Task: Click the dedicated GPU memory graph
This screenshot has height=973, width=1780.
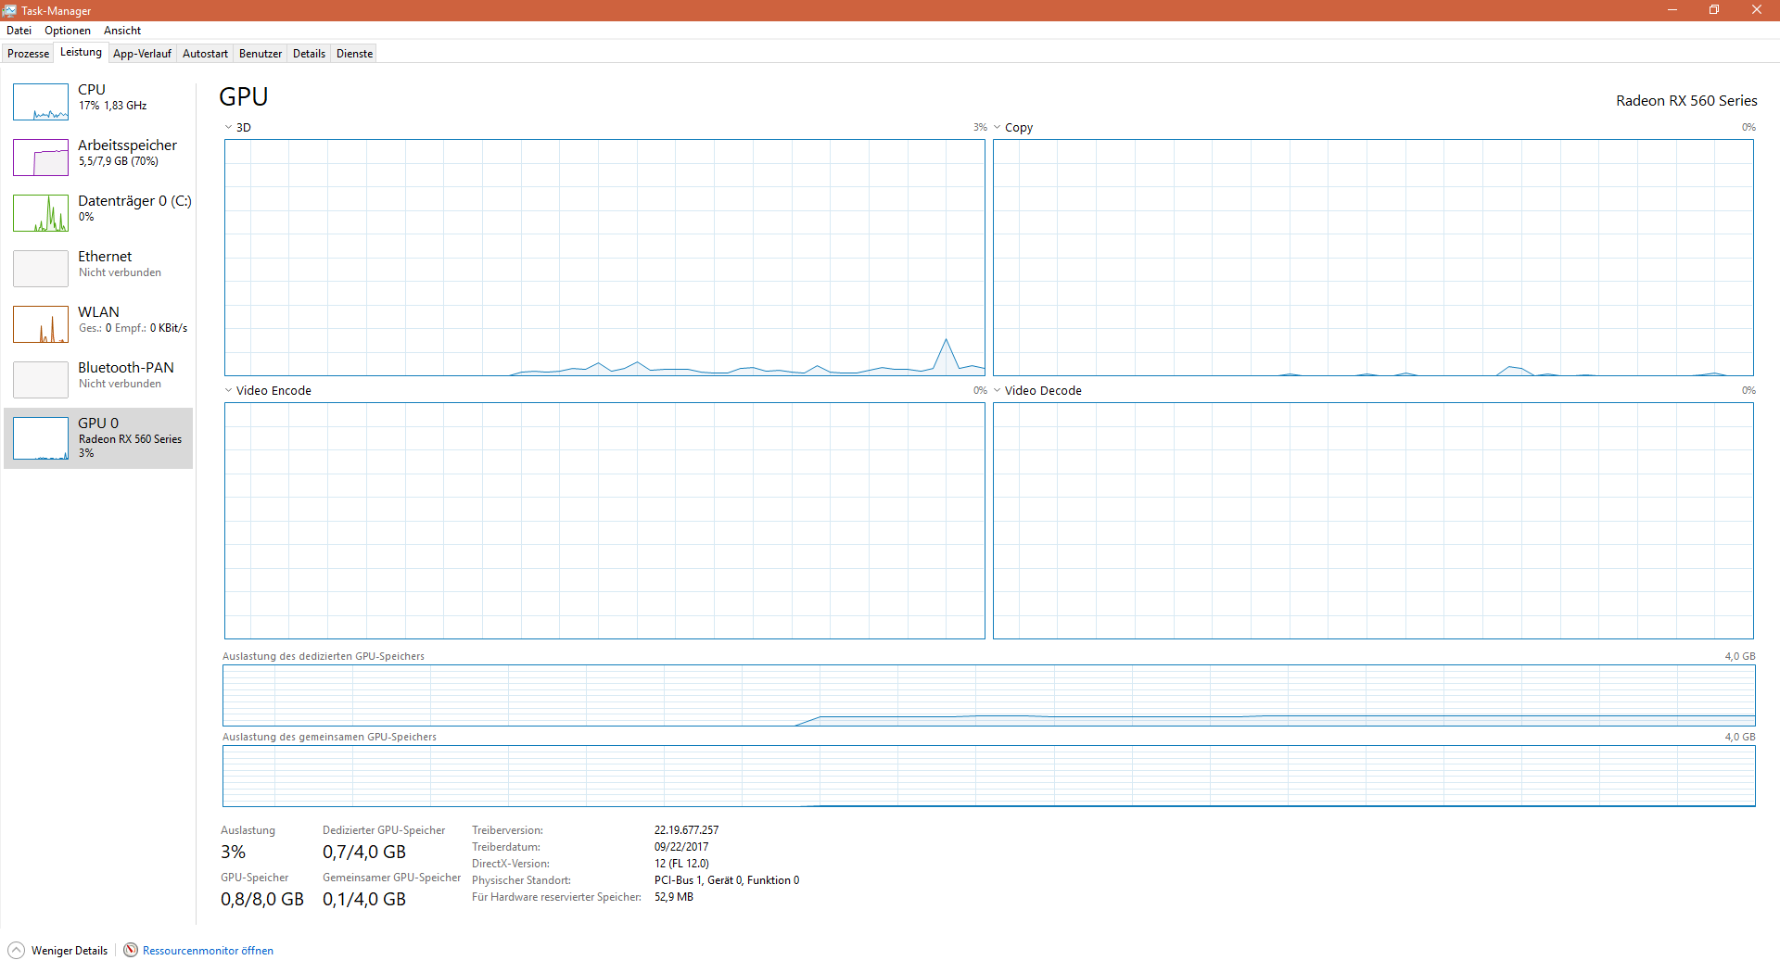Action: [989, 695]
